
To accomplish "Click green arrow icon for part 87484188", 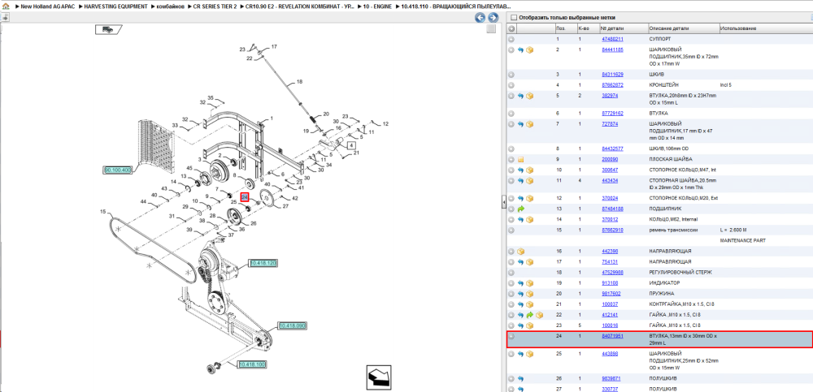I will [520, 209].
